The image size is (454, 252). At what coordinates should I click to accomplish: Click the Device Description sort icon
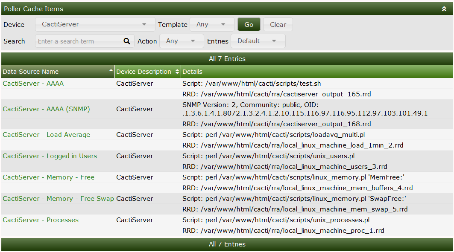(177, 72)
